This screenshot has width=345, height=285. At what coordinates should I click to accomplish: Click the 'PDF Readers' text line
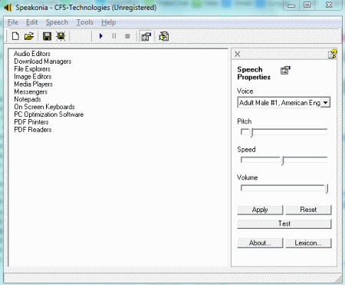[33, 130]
